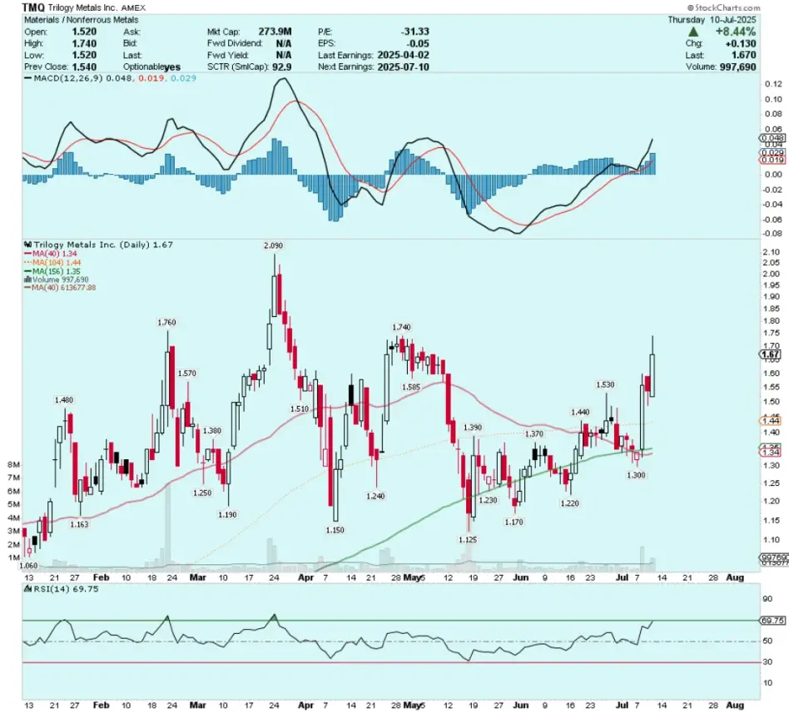Click the 1.230 price annotation
Viewport: 789px width, 713px height.
point(488,500)
